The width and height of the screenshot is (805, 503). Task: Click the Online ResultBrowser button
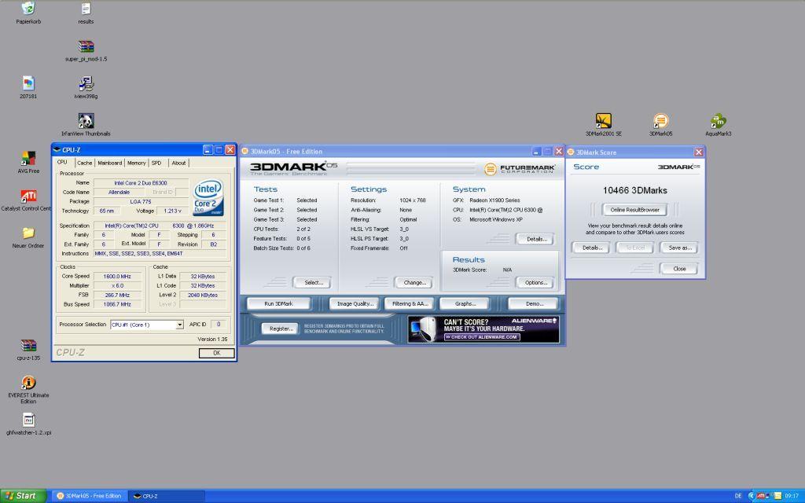click(634, 209)
